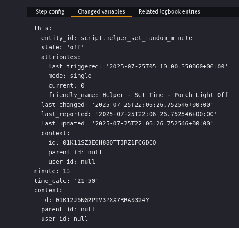Click the mode single line
Screen dimensions: 239x228
[x=70, y=76]
